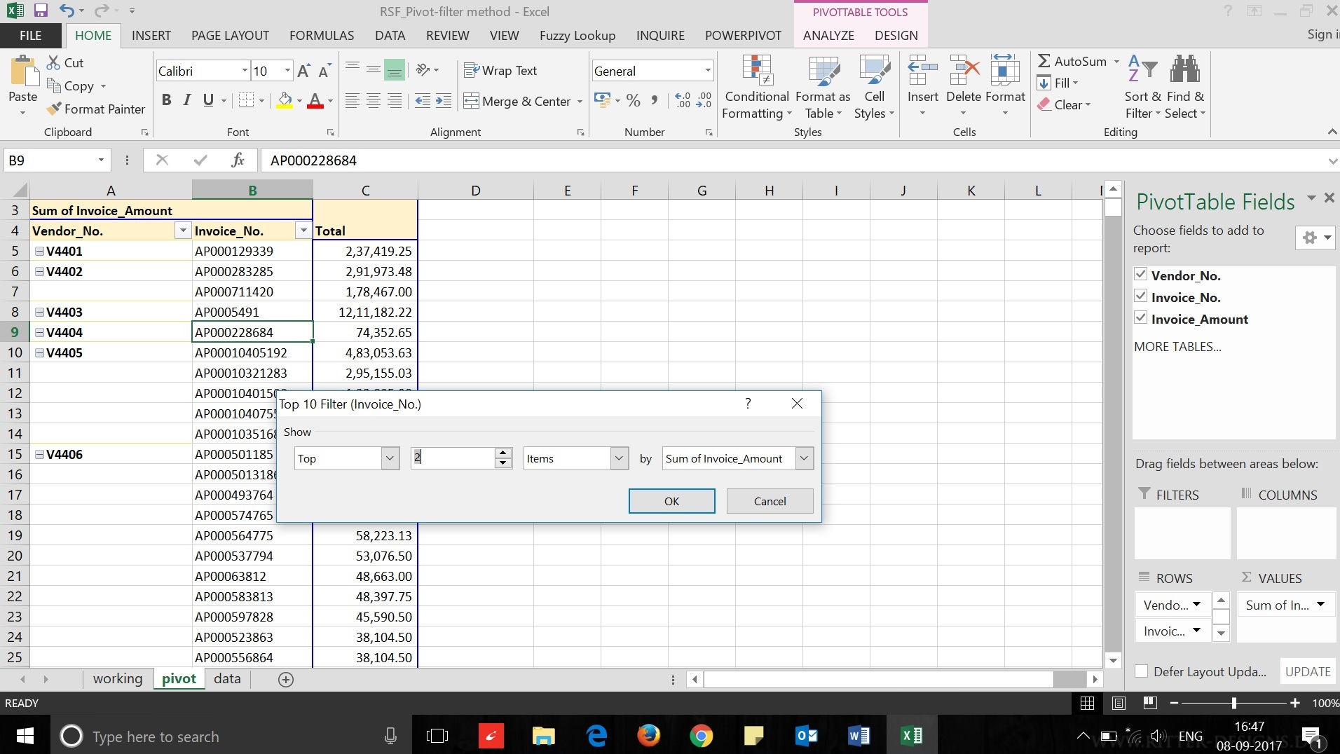Collapse vendor V4402 group
The width and height of the screenshot is (1340, 754).
click(40, 271)
